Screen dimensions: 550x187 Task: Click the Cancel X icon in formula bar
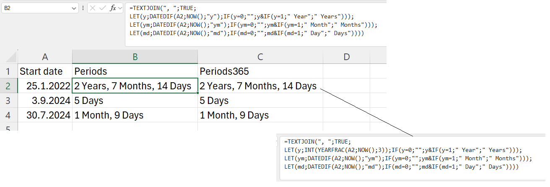(93, 8)
